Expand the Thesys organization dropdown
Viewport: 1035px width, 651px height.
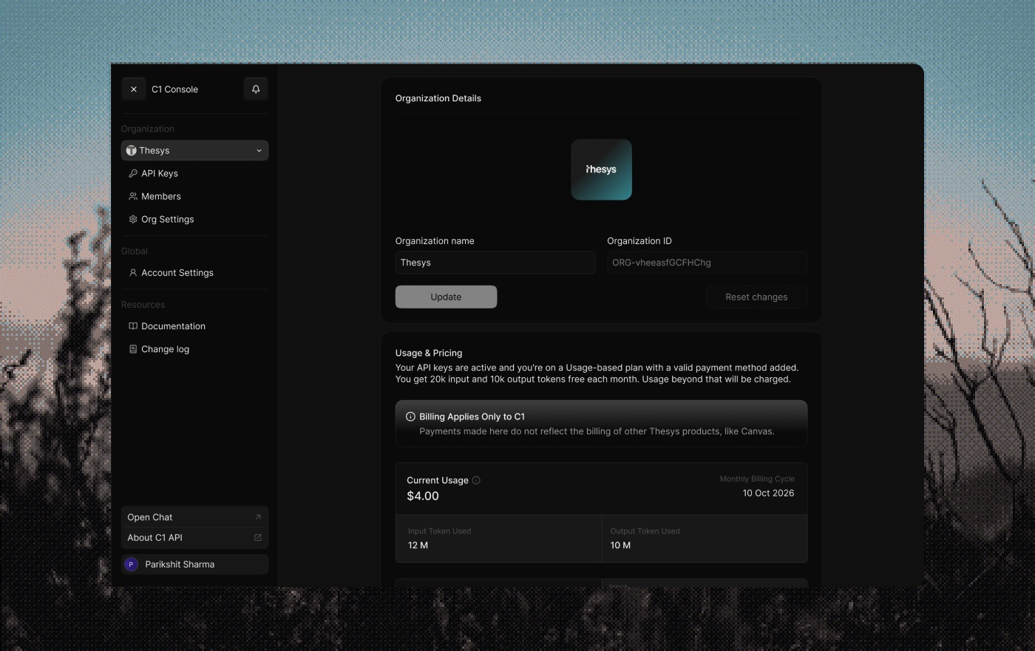(x=194, y=150)
